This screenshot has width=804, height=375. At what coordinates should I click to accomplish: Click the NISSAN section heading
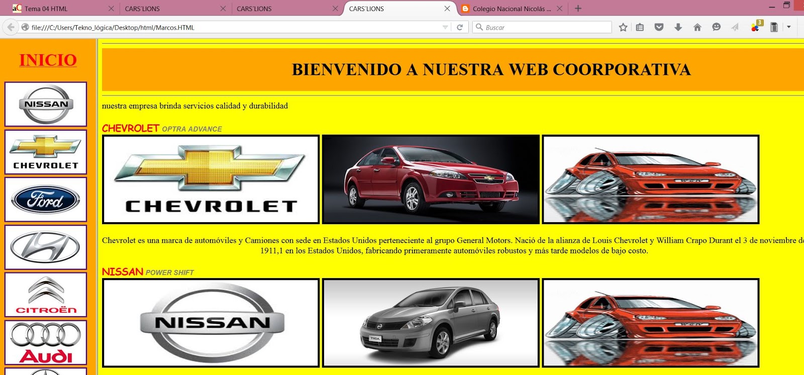point(123,271)
